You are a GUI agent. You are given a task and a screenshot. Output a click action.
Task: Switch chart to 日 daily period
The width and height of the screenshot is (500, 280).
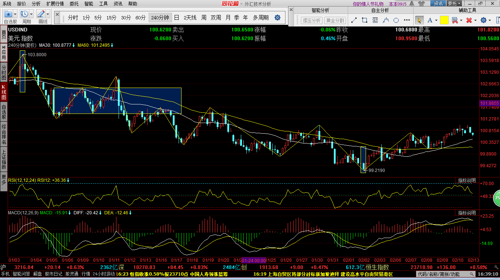[176, 18]
